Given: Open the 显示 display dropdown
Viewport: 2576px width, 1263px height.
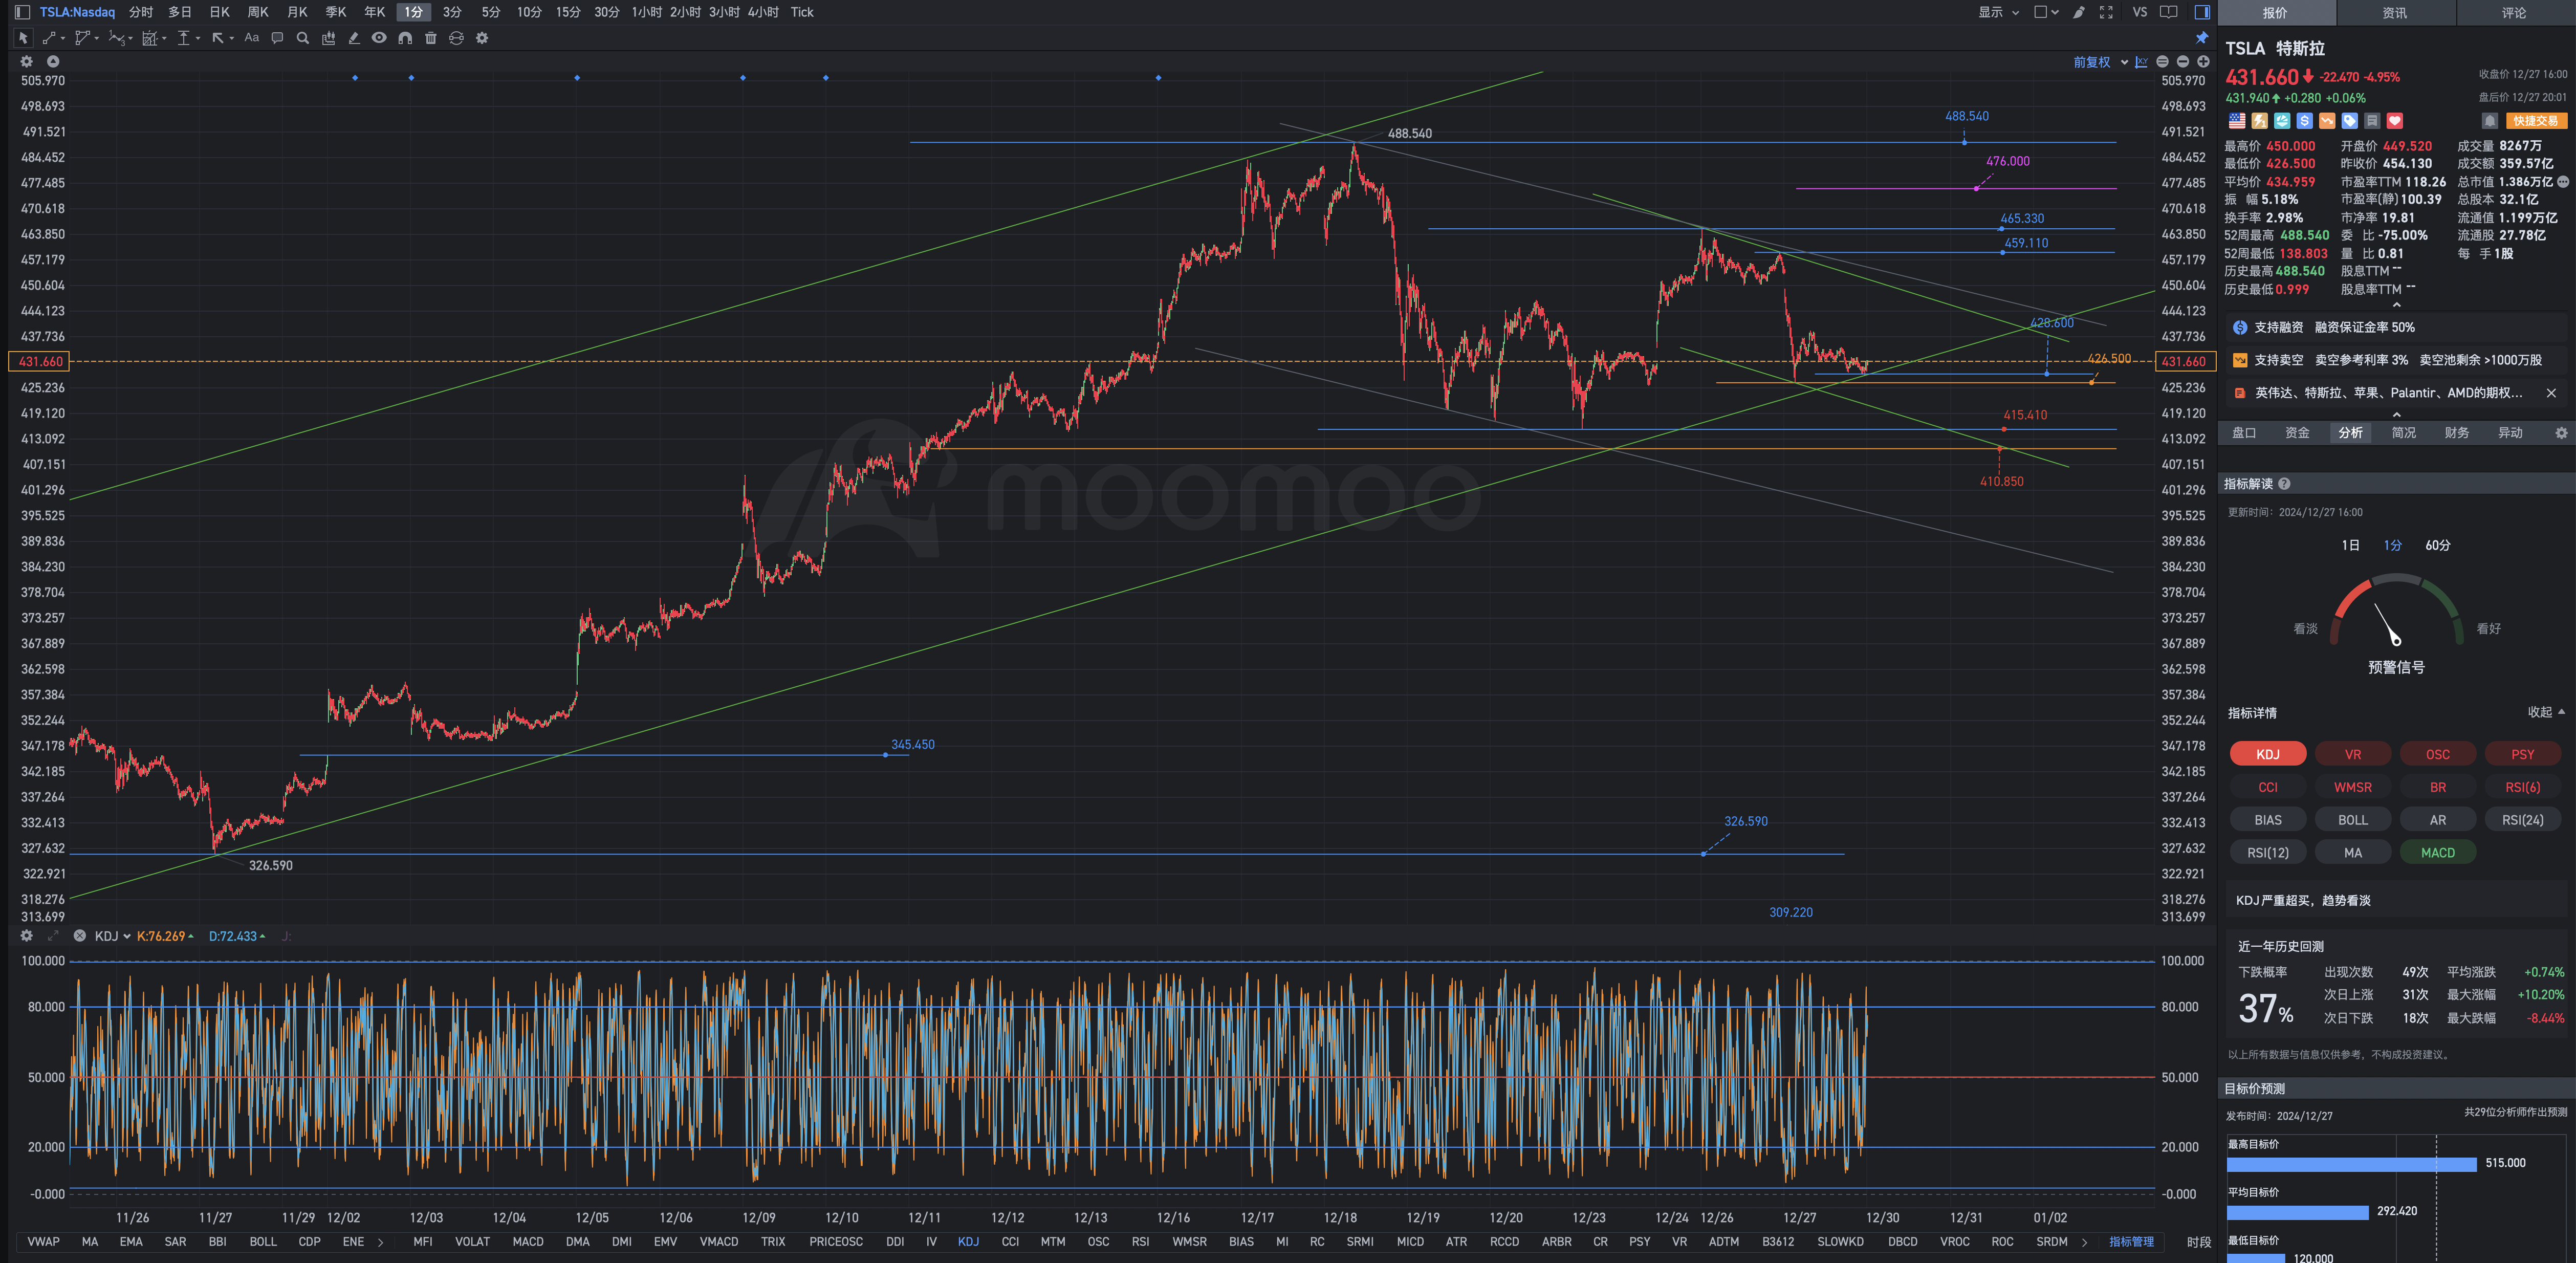Looking at the screenshot, I should [1998, 12].
